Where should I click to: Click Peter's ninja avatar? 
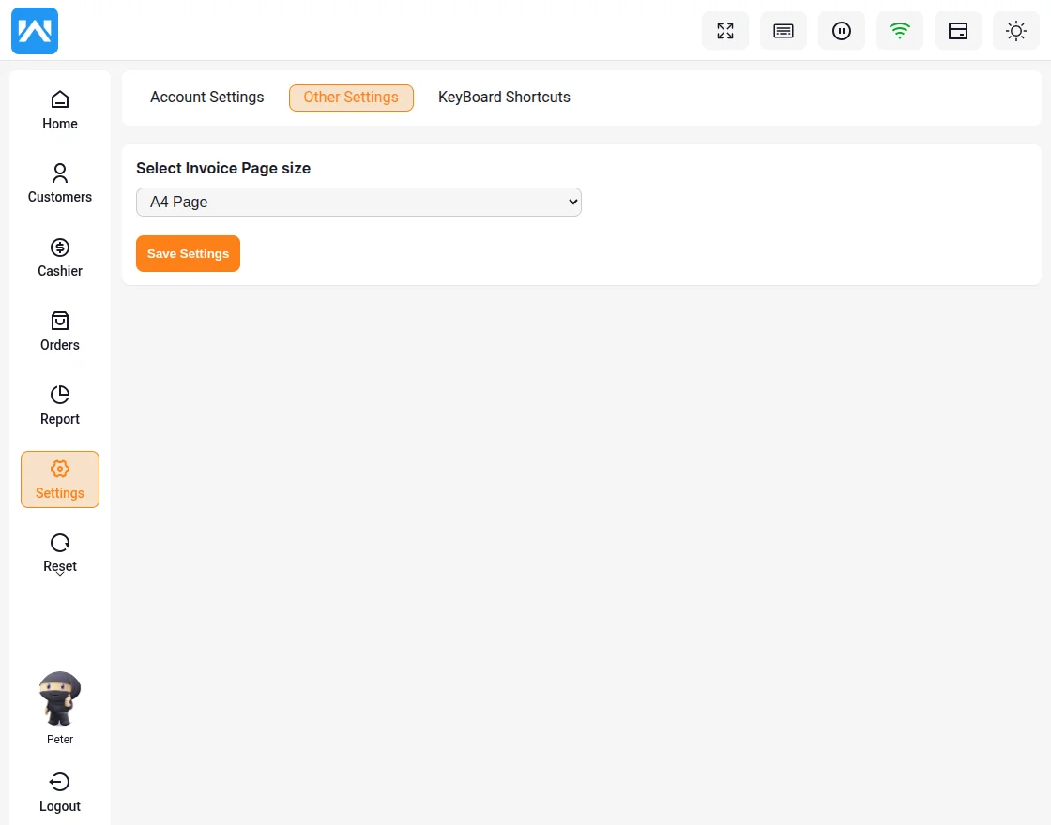[x=60, y=698]
